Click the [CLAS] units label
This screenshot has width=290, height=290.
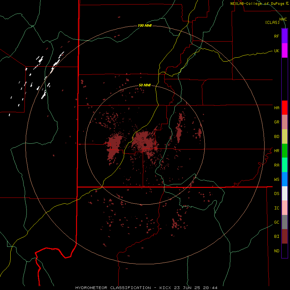pyautogui.click(x=272, y=22)
